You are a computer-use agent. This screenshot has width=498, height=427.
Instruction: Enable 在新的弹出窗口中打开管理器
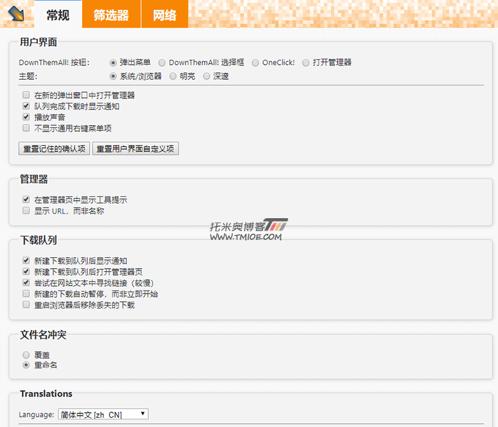tap(26, 95)
